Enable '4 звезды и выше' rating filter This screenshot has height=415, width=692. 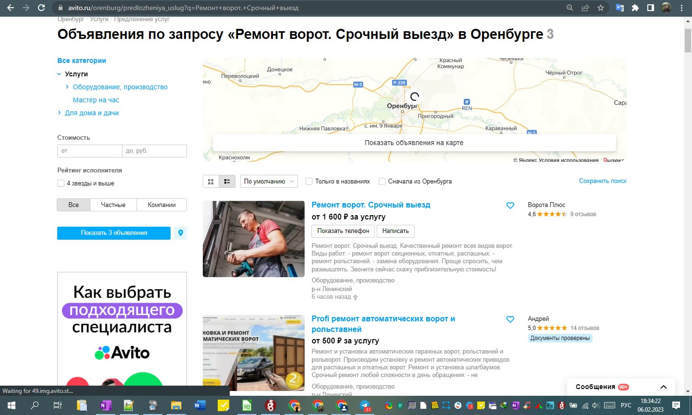coord(61,183)
